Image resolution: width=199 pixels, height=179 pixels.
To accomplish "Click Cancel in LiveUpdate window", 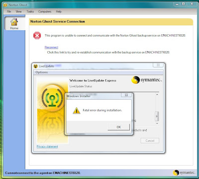I will point(150,141).
